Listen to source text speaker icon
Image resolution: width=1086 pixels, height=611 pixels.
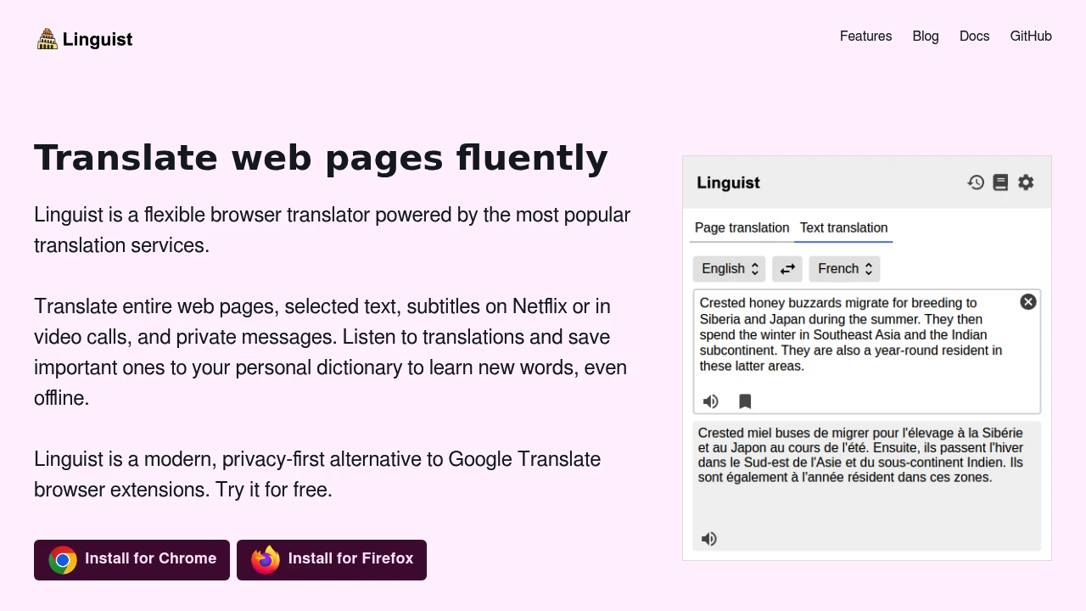711,401
